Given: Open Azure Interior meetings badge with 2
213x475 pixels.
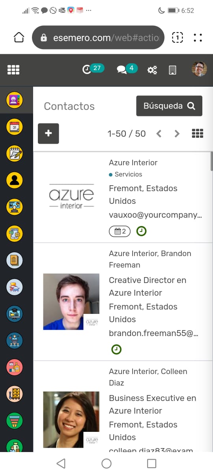Looking at the screenshot, I should [x=120, y=231].
